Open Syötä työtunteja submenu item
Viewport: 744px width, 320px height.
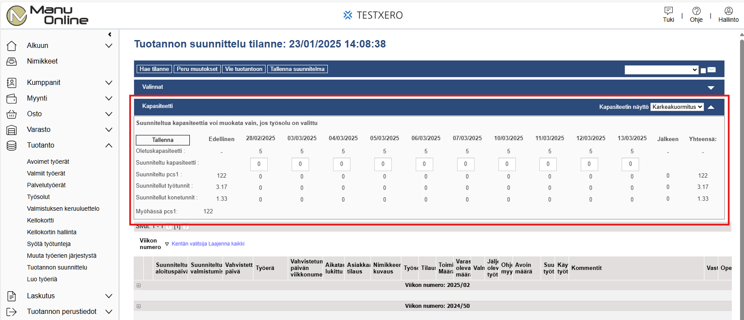pos(49,244)
